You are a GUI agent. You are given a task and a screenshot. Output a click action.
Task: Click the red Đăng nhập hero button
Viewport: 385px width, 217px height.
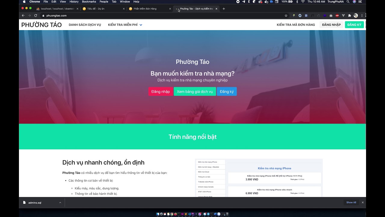[161, 92]
